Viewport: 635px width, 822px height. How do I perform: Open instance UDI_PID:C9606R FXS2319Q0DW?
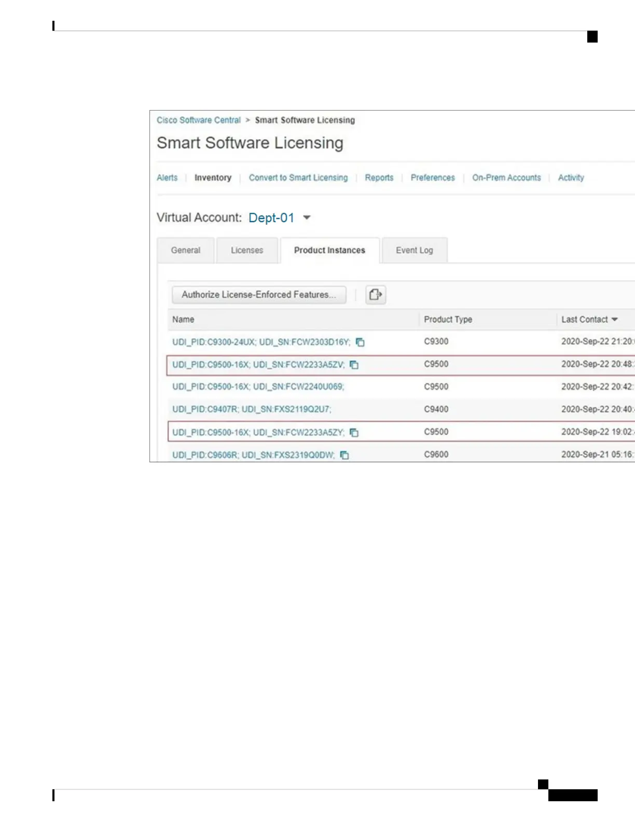[x=254, y=455]
